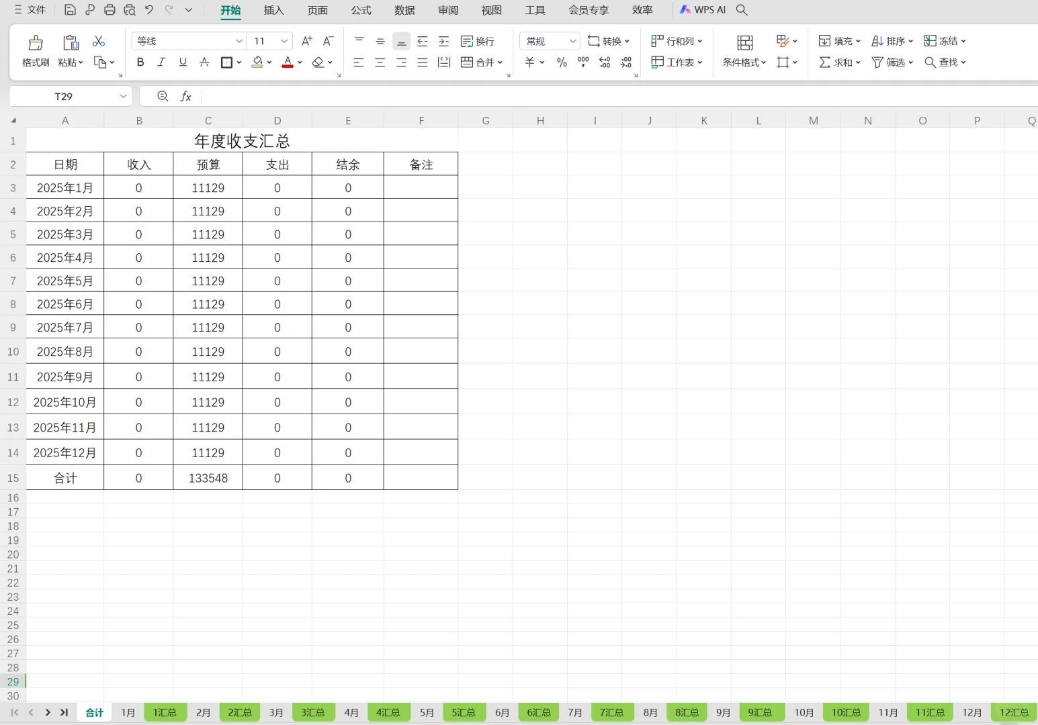Decrease the cell indent
The height and width of the screenshot is (725, 1038).
[423, 41]
